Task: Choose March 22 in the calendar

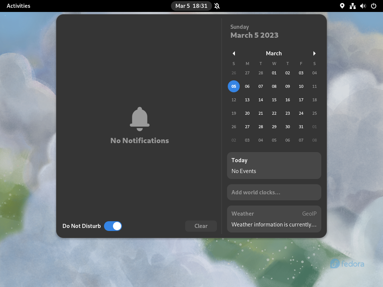Action: tap(274, 113)
